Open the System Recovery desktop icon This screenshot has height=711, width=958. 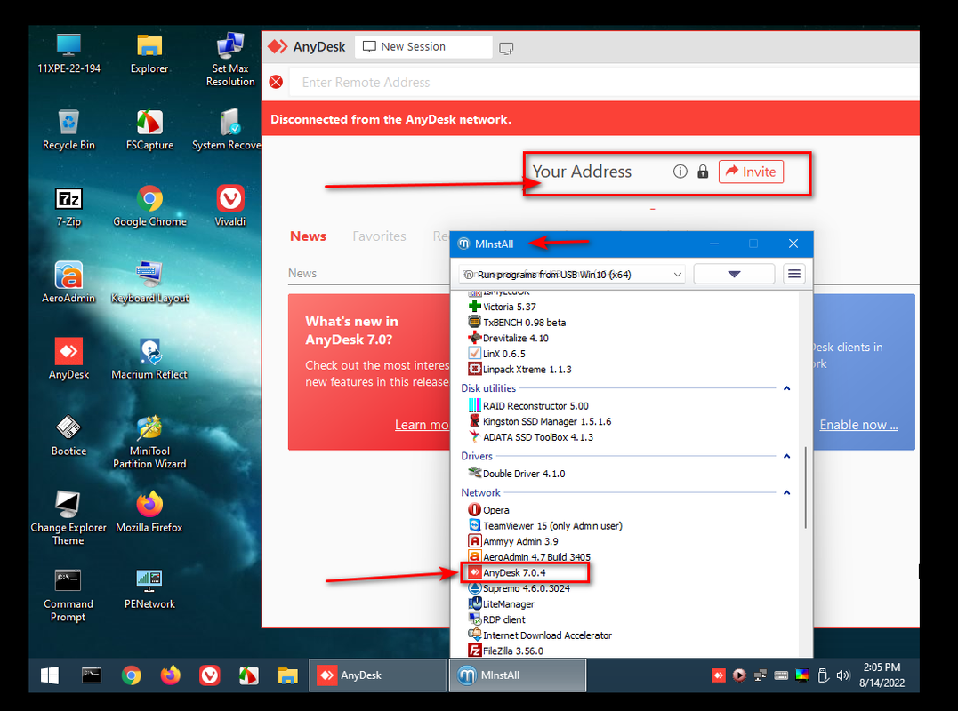(x=227, y=130)
